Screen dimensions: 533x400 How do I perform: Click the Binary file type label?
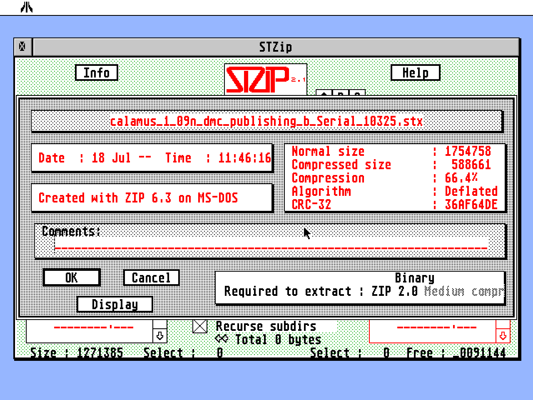click(415, 278)
